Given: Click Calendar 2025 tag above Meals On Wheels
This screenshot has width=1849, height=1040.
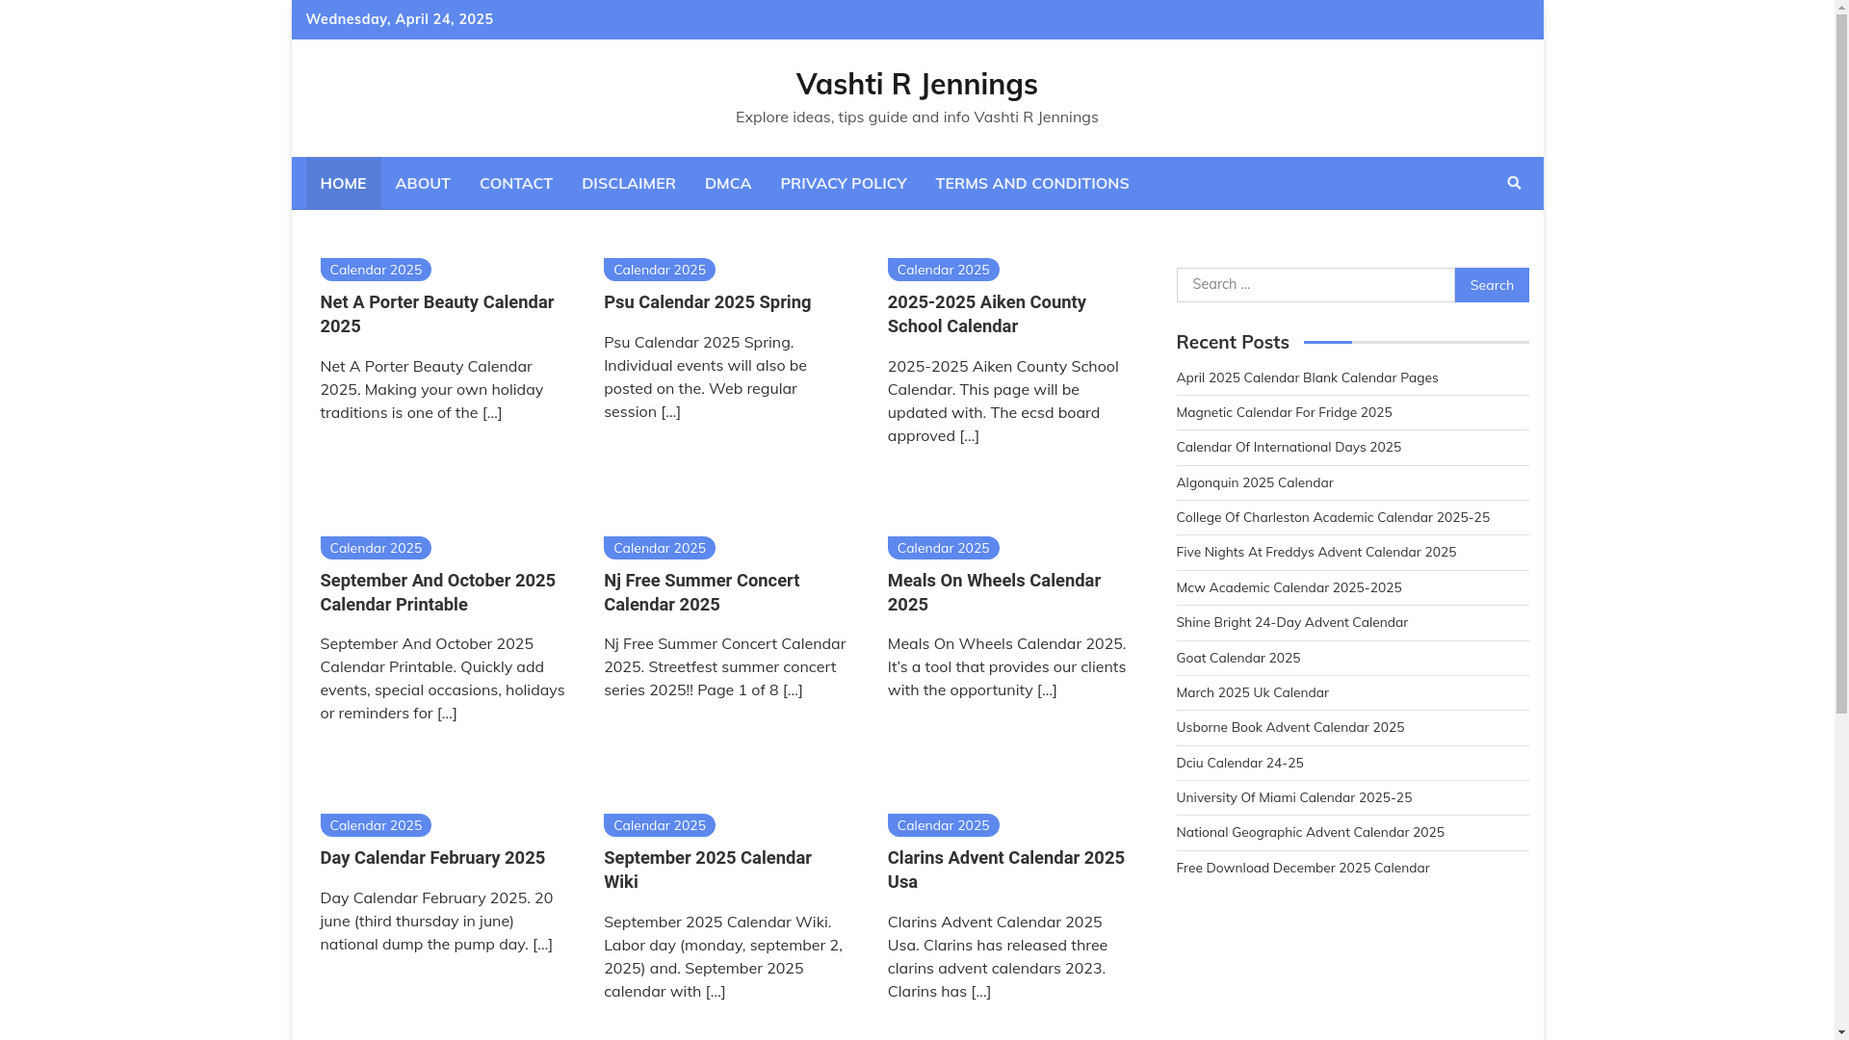Looking at the screenshot, I should pyautogui.click(x=944, y=548).
